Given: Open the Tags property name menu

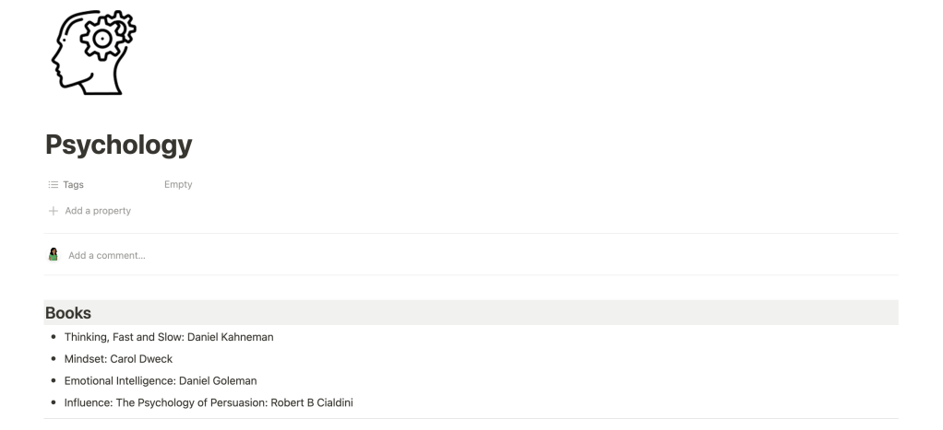Looking at the screenshot, I should 74,185.
